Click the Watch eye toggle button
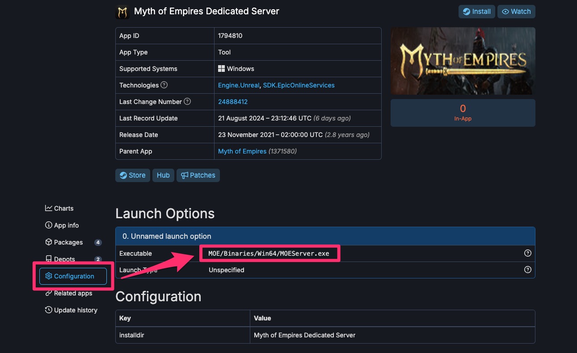577x353 pixels. pyautogui.click(x=516, y=11)
